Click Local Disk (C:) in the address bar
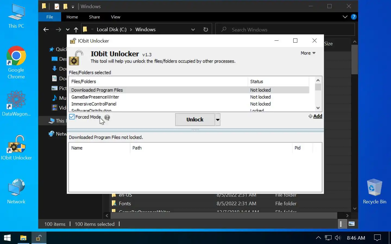The image size is (391, 244). coord(112,30)
